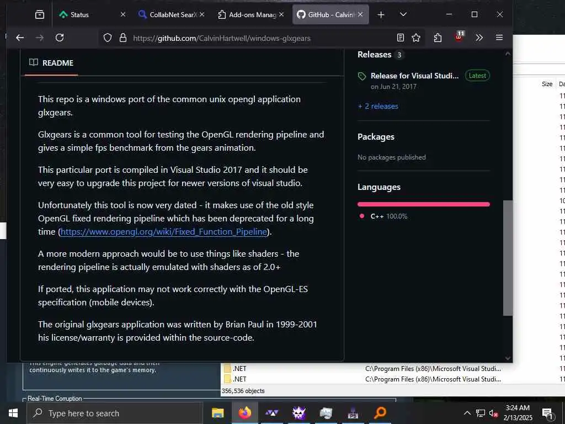This screenshot has height=424, width=565.
Task: Open Firefox application hamburger menu
Action: [x=499, y=38]
